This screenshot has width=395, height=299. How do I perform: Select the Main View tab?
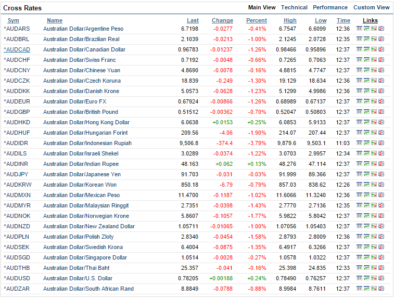pyautogui.click(x=262, y=8)
